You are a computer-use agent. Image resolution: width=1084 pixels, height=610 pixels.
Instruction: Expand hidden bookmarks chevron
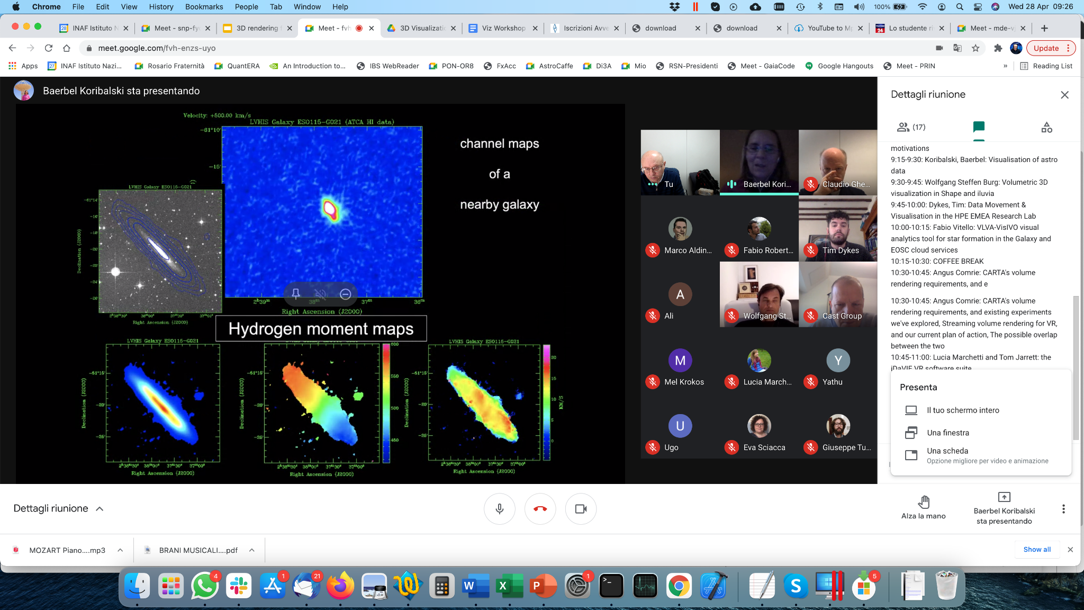[x=1005, y=66]
